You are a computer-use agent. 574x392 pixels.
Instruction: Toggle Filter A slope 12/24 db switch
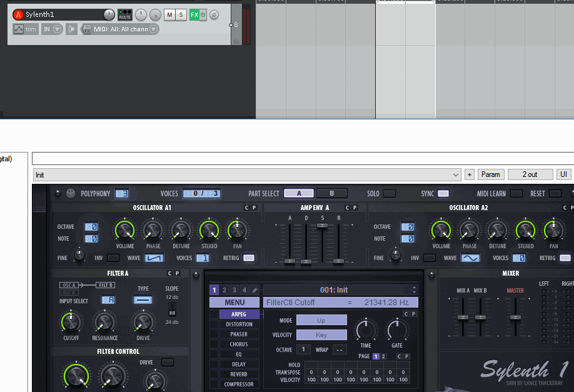click(172, 309)
